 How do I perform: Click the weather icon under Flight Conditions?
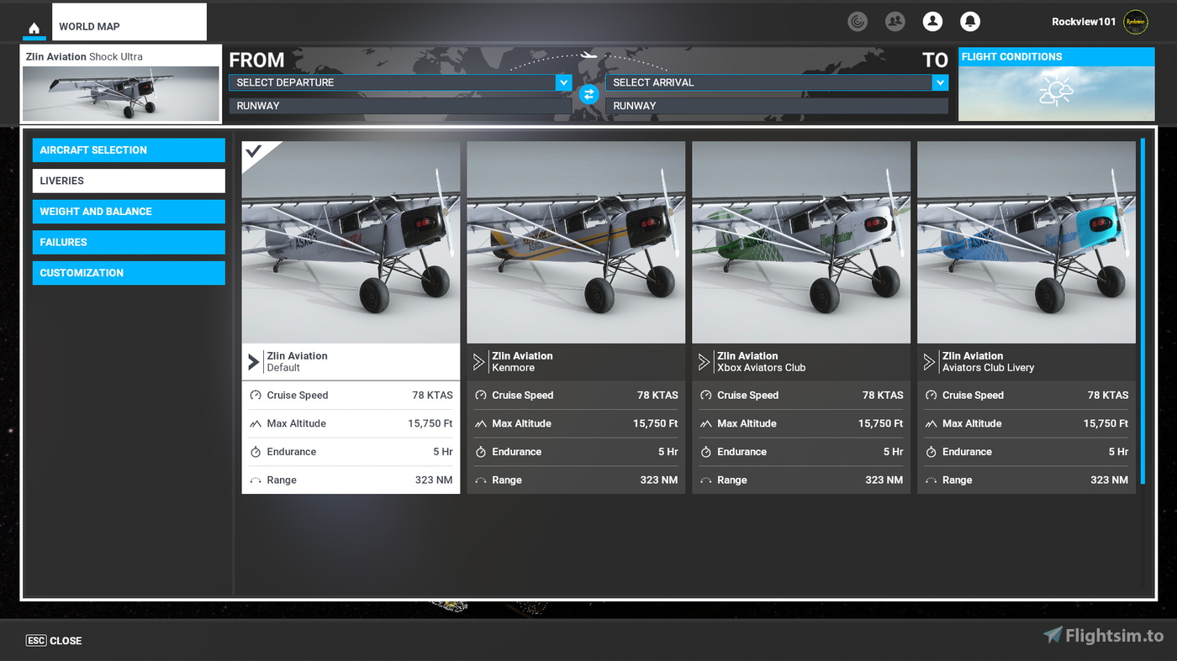tap(1056, 88)
